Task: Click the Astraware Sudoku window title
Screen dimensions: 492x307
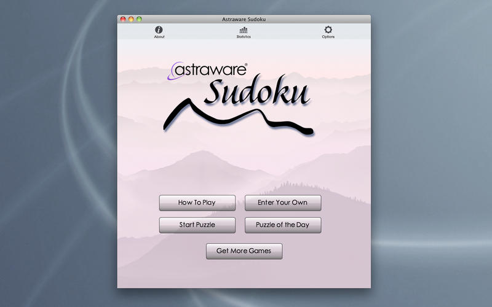Action: (244, 19)
